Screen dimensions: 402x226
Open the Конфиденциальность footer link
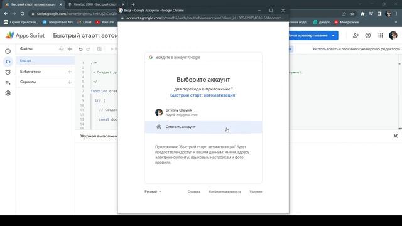[x=225, y=191]
